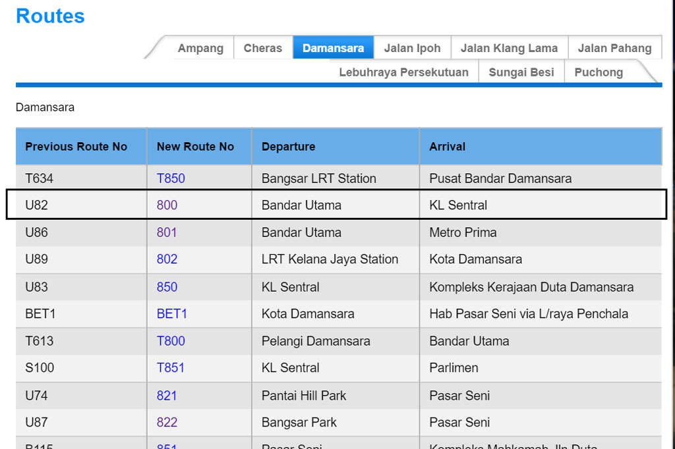Select the U89 previous route cell

point(81,259)
